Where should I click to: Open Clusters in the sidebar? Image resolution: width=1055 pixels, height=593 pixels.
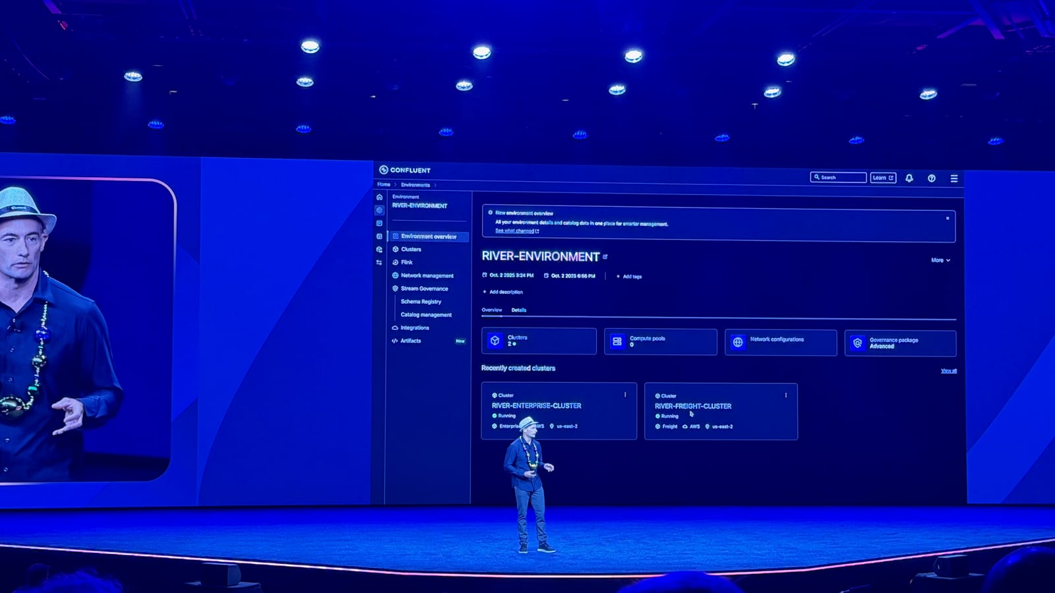point(411,249)
